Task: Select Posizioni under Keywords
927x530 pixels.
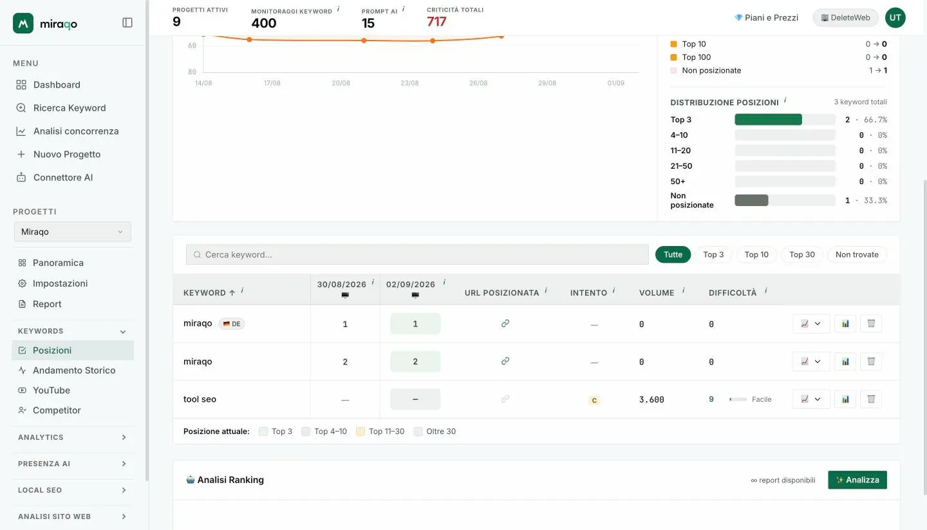Action: tap(73, 350)
